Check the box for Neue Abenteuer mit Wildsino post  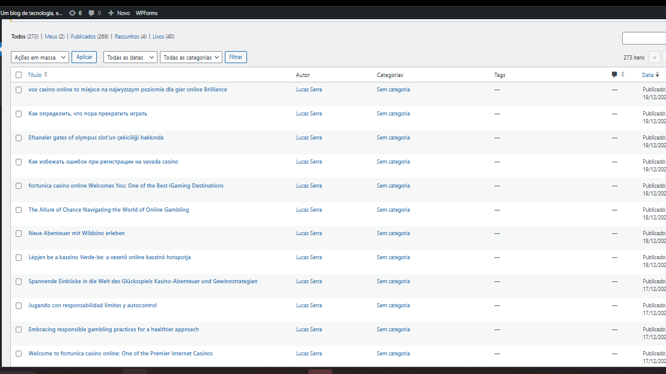(x=19, y=234)
